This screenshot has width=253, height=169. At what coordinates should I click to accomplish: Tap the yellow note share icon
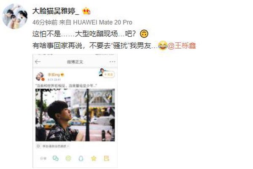(107, 158)
